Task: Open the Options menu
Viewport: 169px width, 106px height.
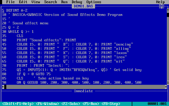Action: 94,2
